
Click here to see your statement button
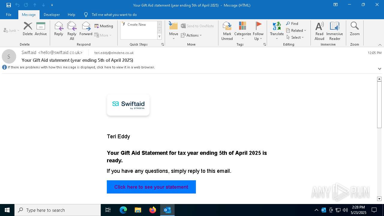coord(151,187)
